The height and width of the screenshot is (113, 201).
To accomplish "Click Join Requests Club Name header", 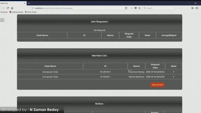I will click(42, 35).
